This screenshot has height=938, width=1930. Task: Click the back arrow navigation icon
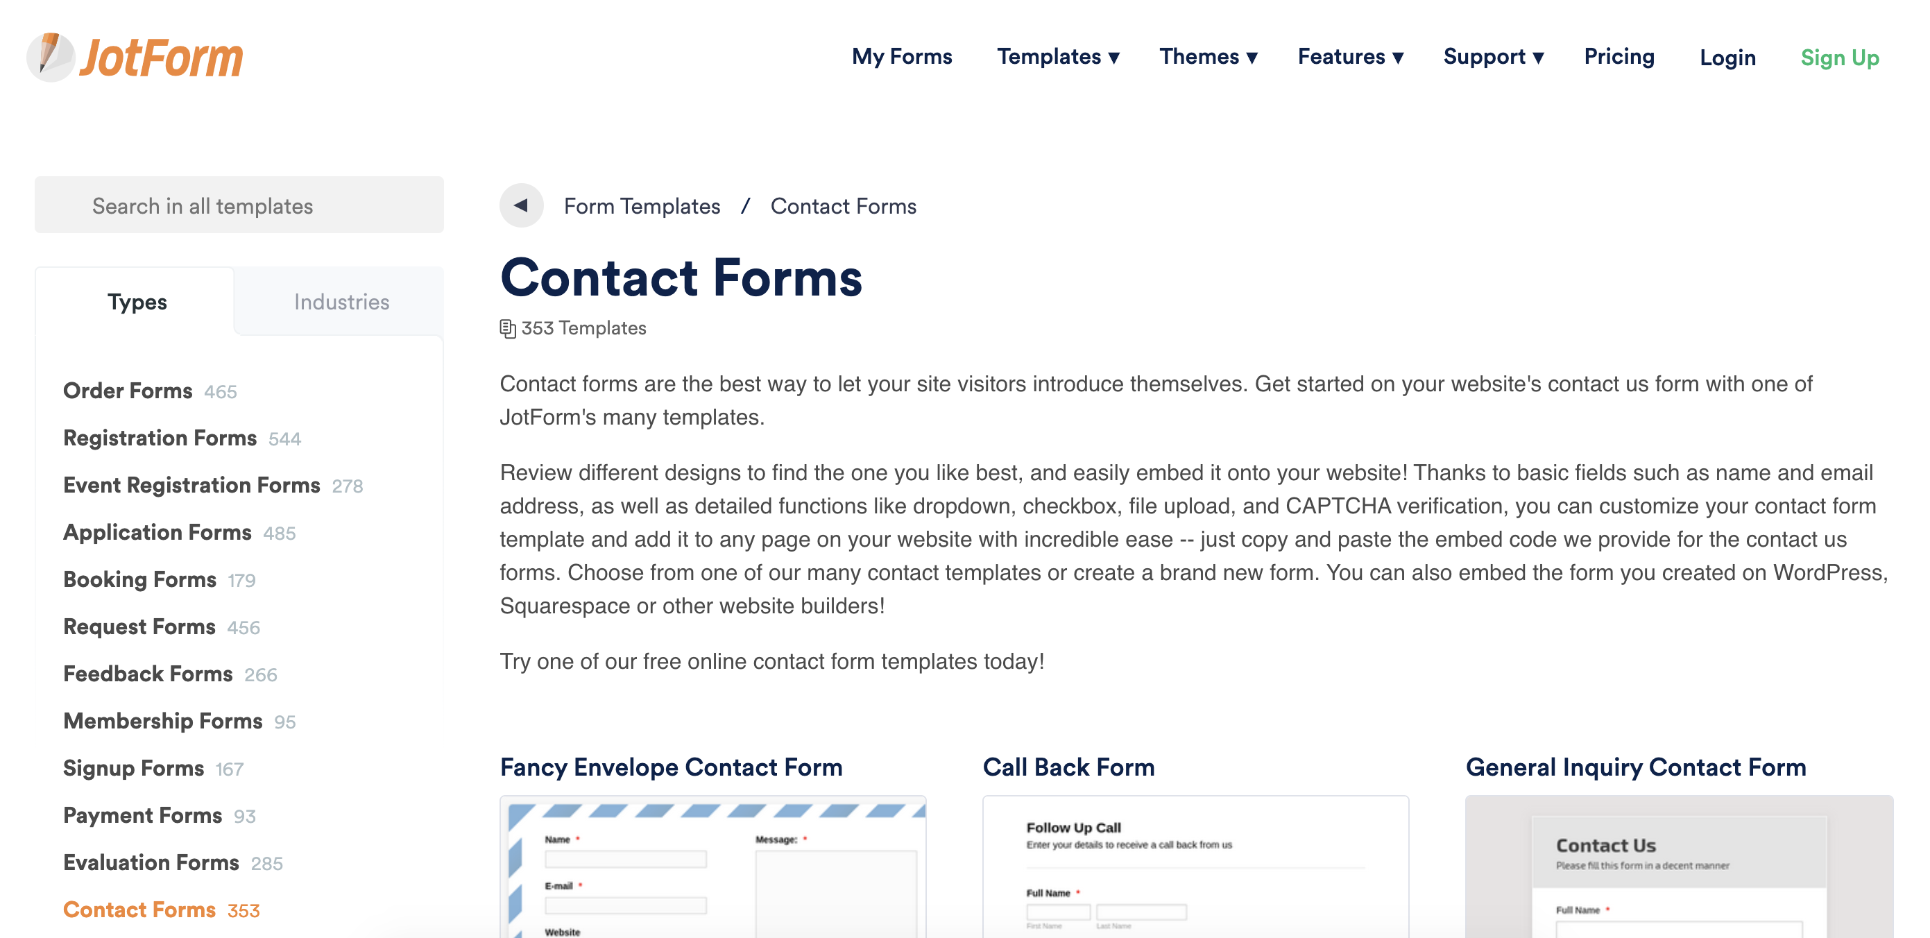click(x=518, y=205)
